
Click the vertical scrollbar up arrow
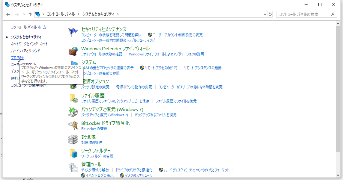point(338,23)
